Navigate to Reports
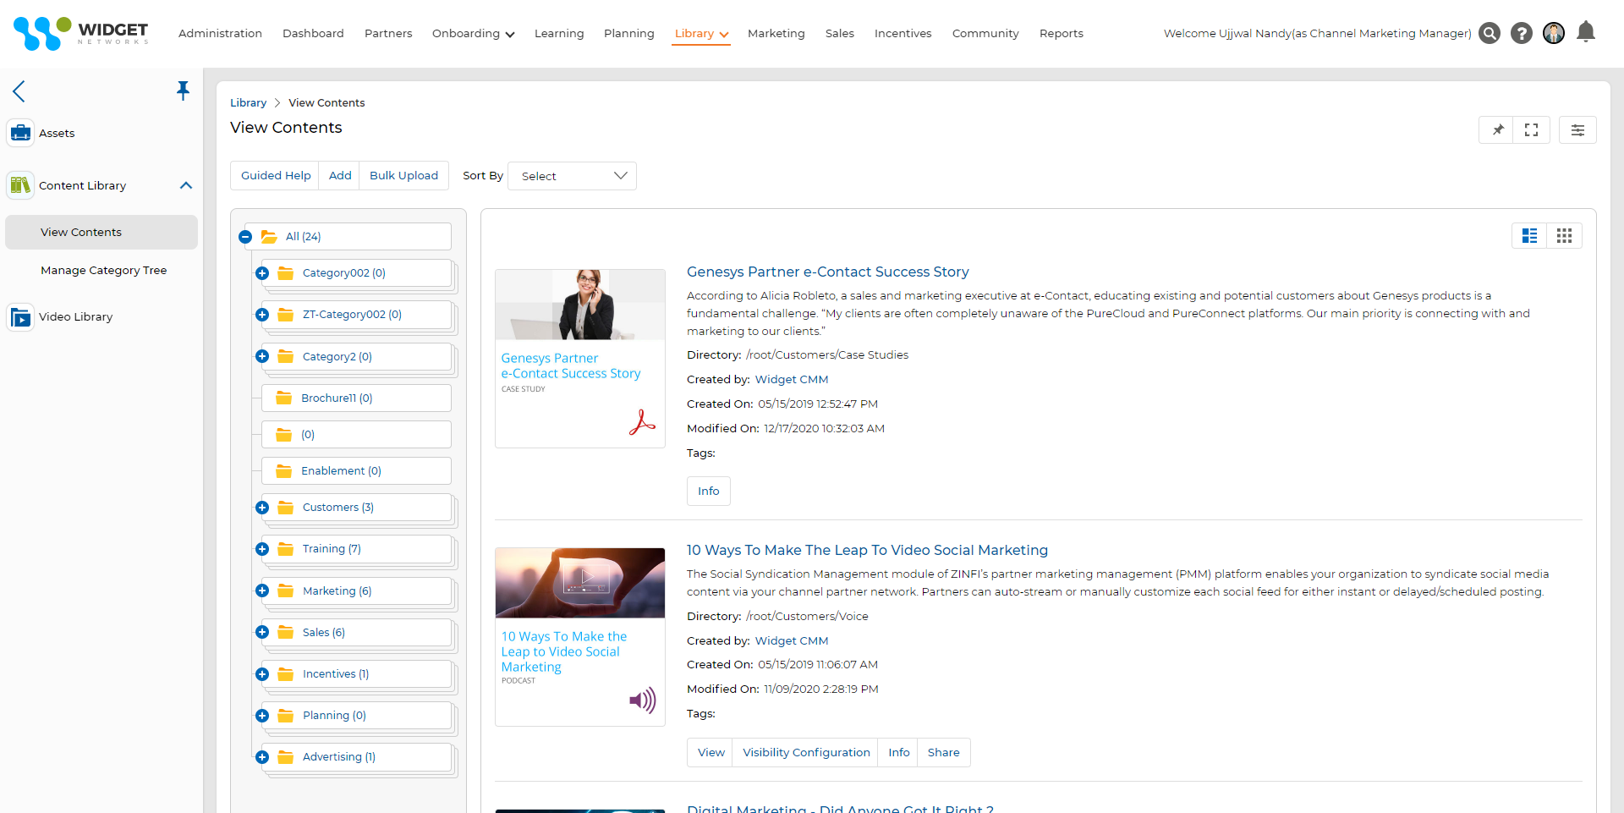The height and width of the screenshot is (813, 1624). [x=1061, y=34]
